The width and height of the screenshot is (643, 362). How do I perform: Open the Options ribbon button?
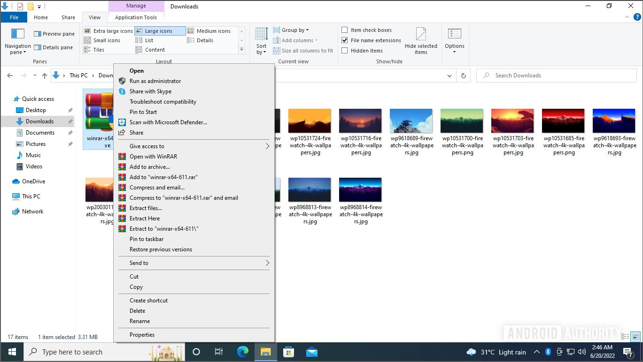pos(454,40)
